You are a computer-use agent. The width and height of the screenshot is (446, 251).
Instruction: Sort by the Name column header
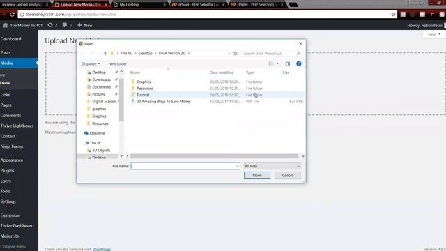(x=135, y=73)
